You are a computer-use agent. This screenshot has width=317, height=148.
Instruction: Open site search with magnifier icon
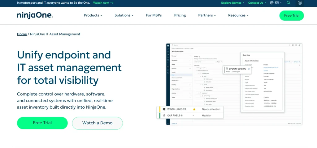point(289,3)
